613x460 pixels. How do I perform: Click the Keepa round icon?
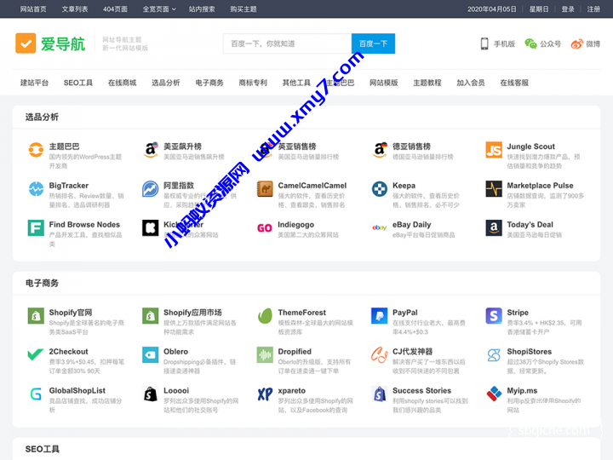click(380, 189)
